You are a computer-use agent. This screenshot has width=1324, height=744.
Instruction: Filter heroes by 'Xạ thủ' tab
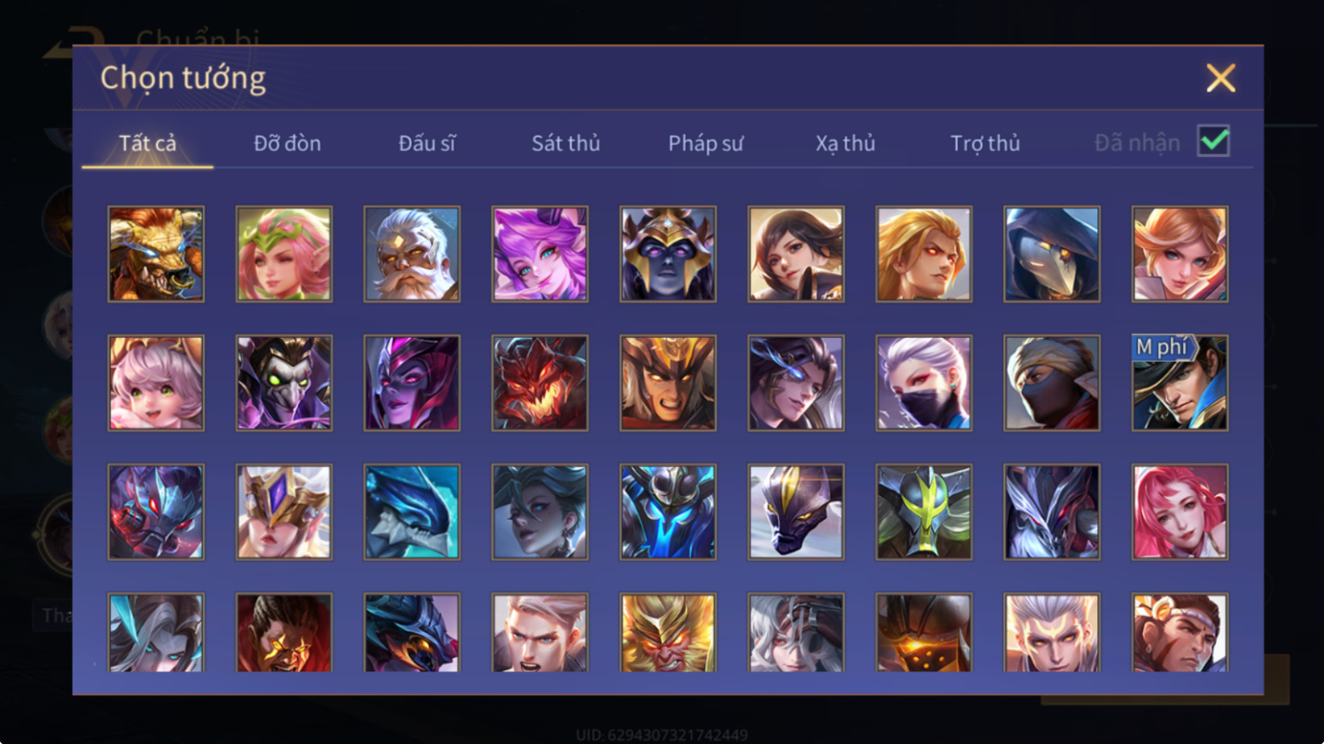[x=846, y=143]
